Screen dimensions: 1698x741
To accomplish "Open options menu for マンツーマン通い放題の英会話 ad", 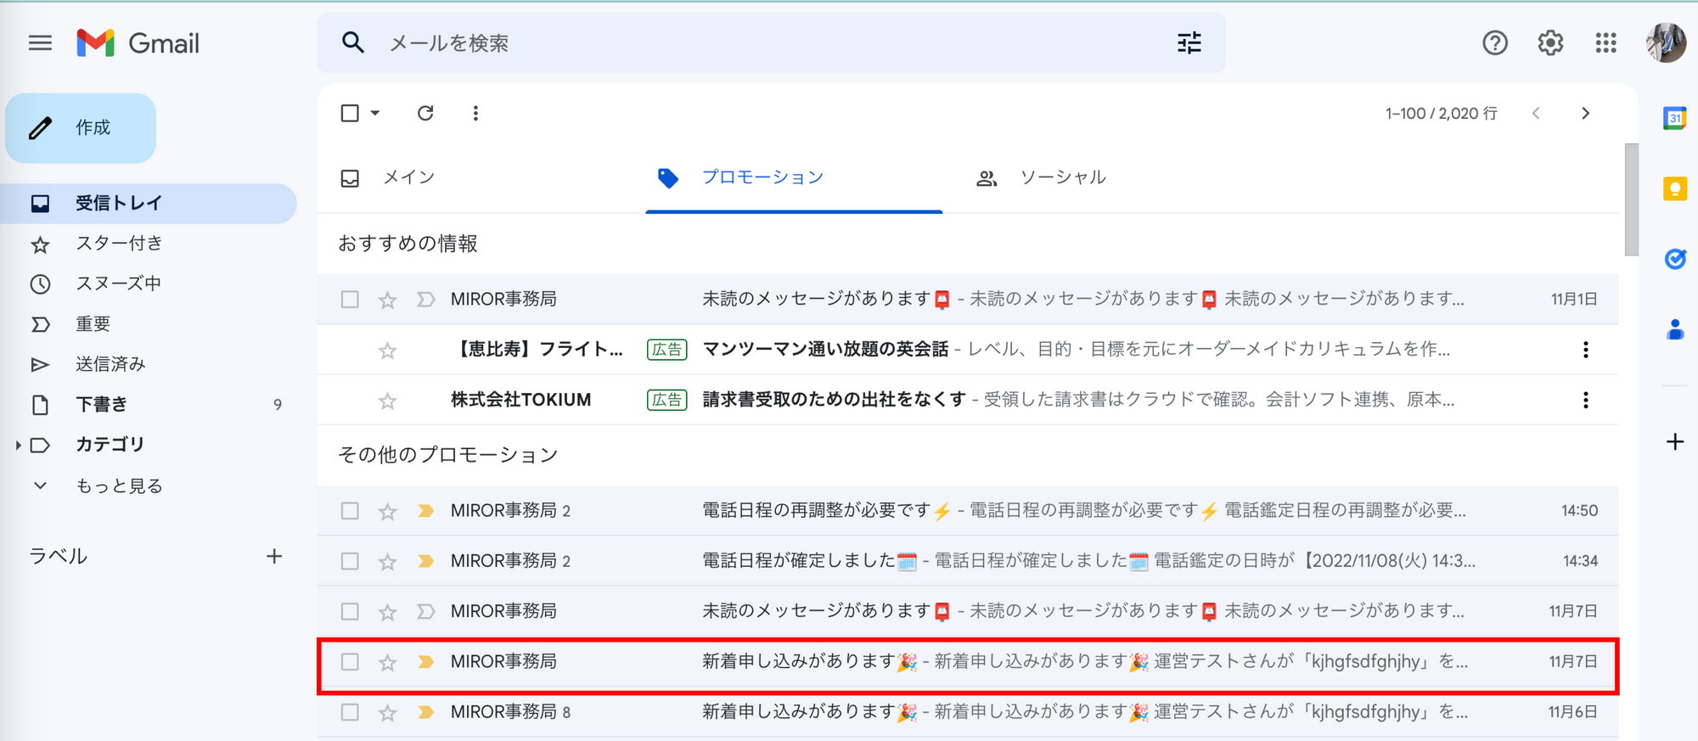I will tap(1585, 350).
